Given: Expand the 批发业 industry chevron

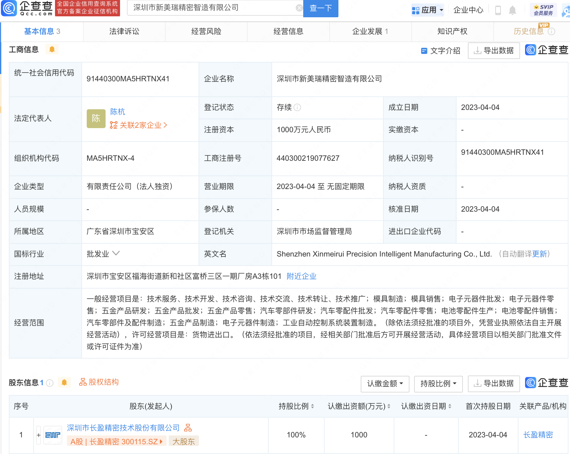Looking at the screenshot, I should coord(116,253).
